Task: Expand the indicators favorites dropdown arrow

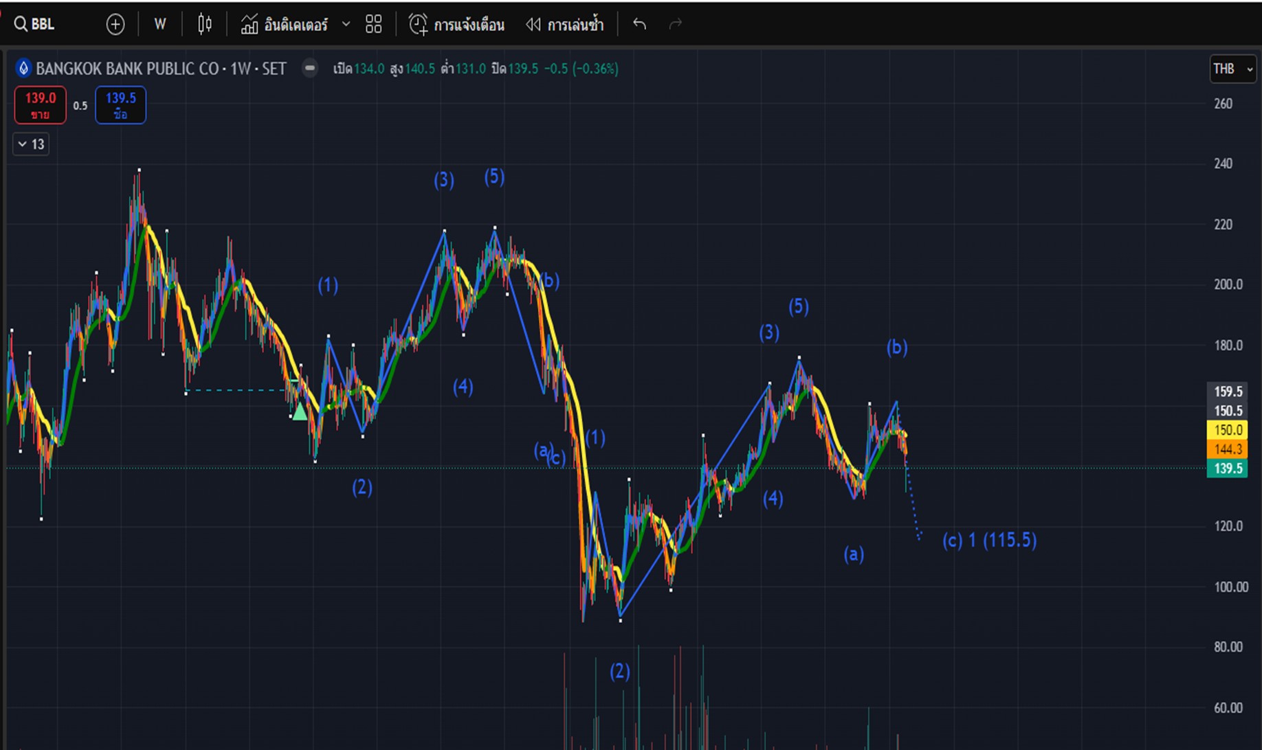Action: 346,25
